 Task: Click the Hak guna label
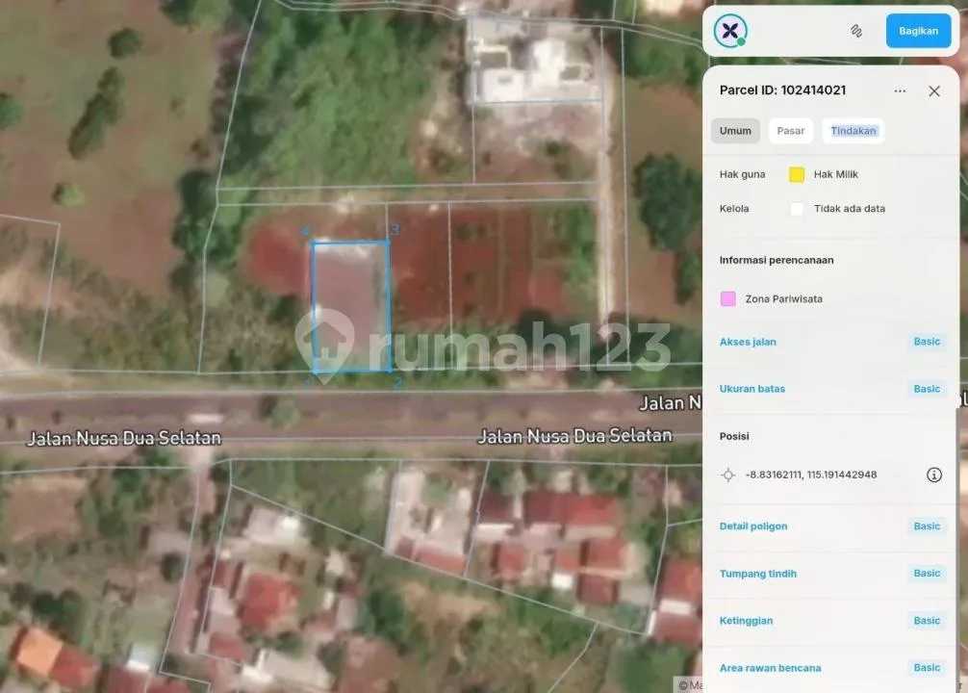click(x=742, y=174)
